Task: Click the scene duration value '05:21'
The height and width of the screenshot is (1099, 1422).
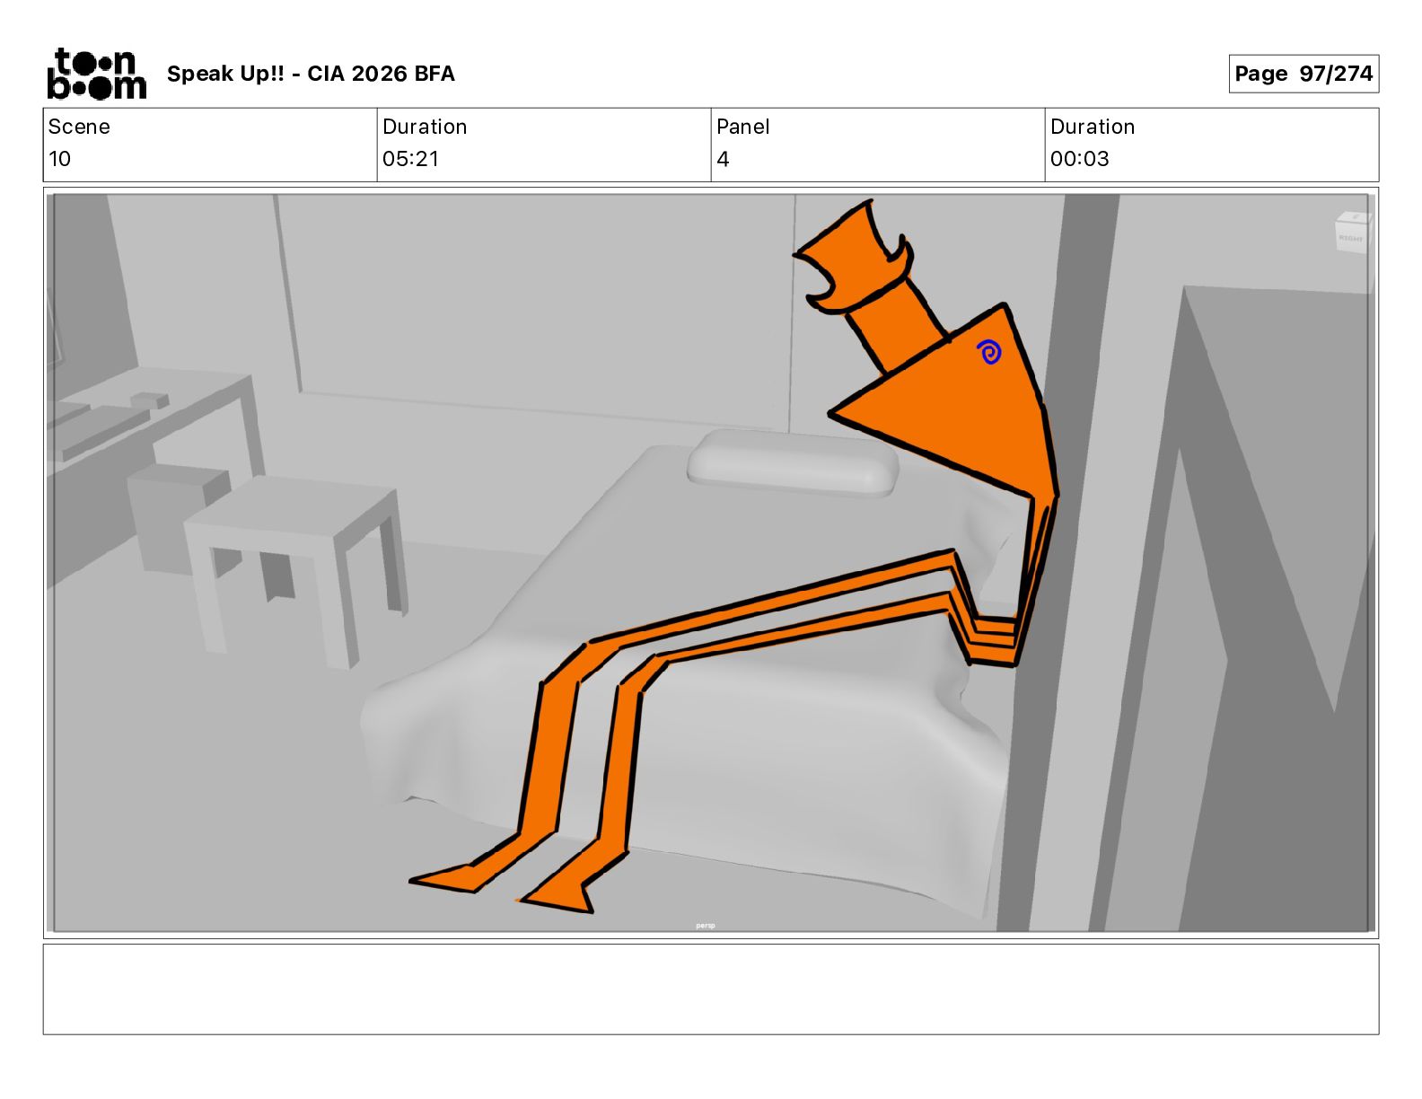Action: click(x=410, y=159)
